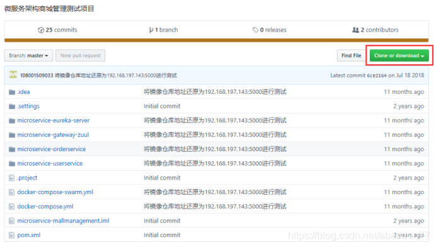Click commit message in .idea row
The image size is (436, 247).
(215, 92)
